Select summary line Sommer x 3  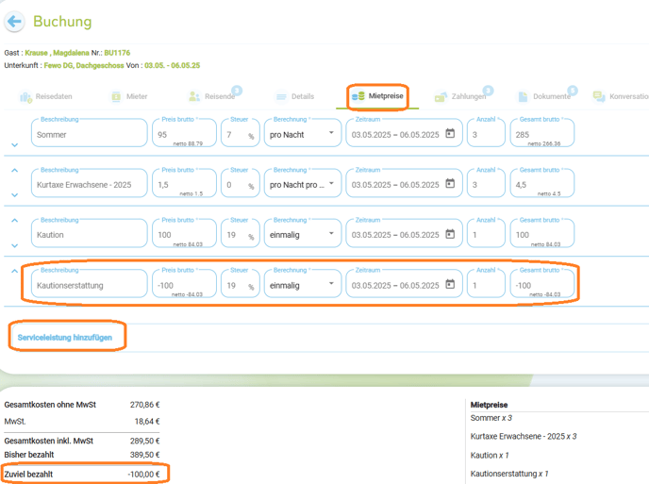(491, 418)
